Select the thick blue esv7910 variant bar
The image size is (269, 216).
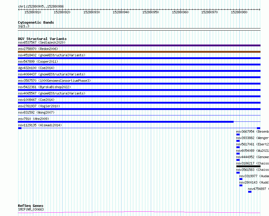[126, 122]
